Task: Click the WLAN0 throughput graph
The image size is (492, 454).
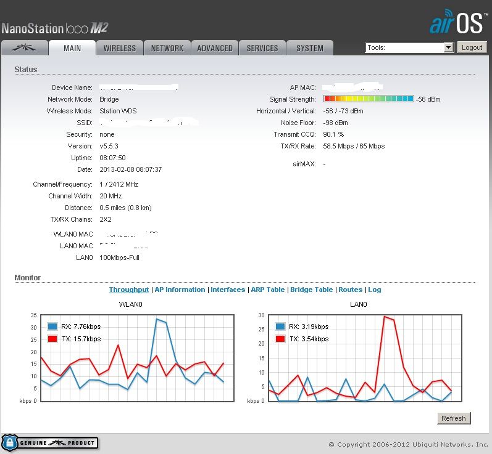Action: tap(136, 357)
